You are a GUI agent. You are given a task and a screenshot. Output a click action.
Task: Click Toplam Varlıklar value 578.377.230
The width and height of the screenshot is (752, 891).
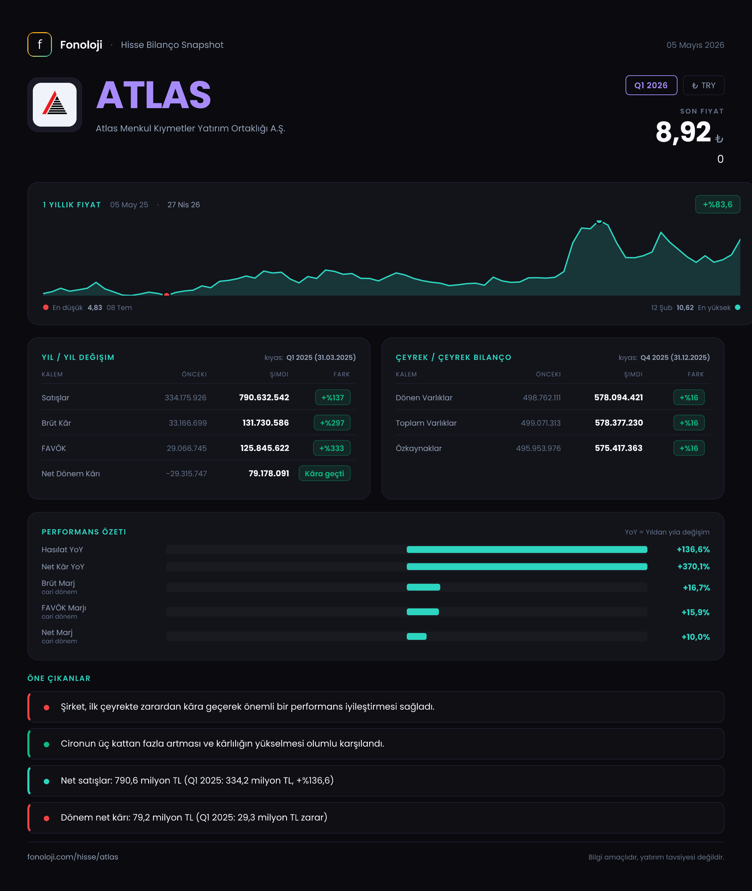(619, 423)
